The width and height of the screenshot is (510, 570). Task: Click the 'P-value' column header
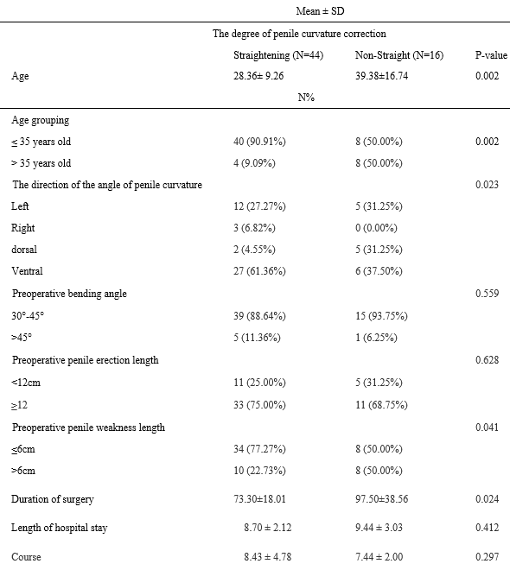[x=491, y=55]
